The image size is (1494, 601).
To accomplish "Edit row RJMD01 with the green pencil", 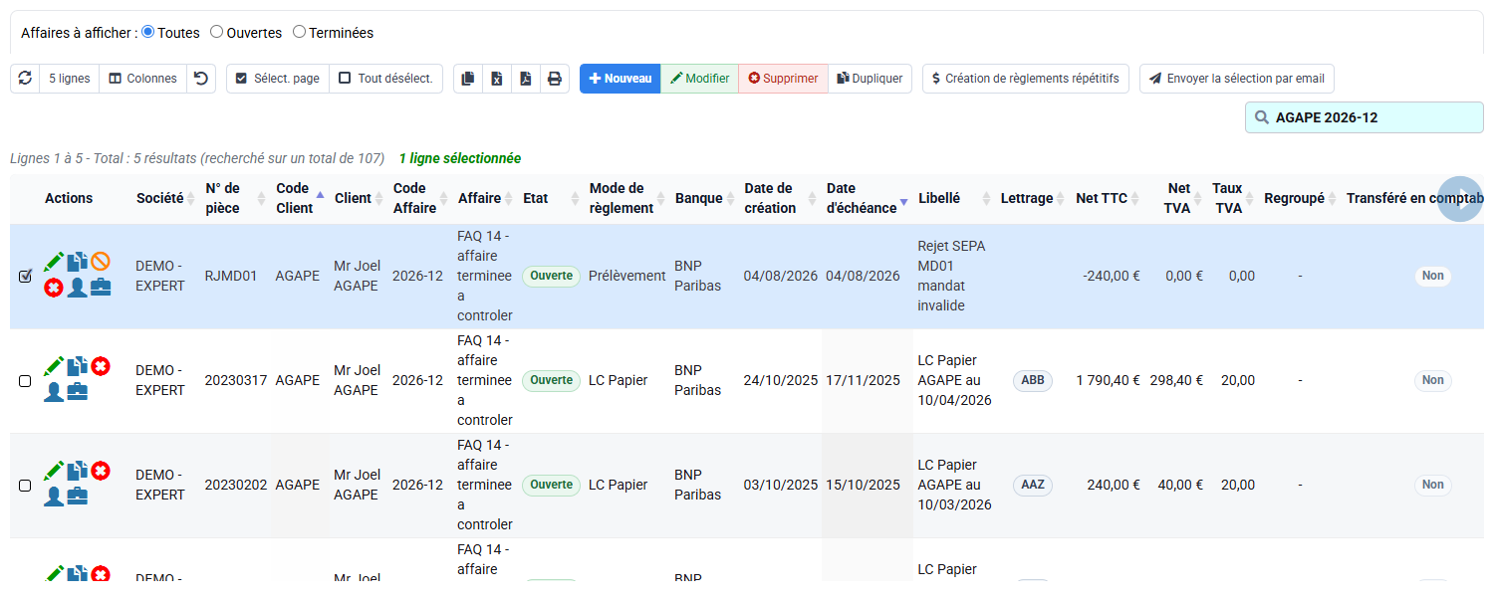I will [54, 262].
